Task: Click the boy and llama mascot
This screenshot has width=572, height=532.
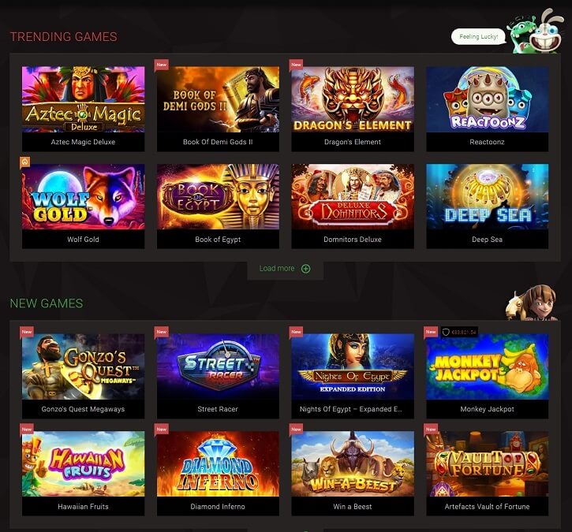Action: click(531, 303)
